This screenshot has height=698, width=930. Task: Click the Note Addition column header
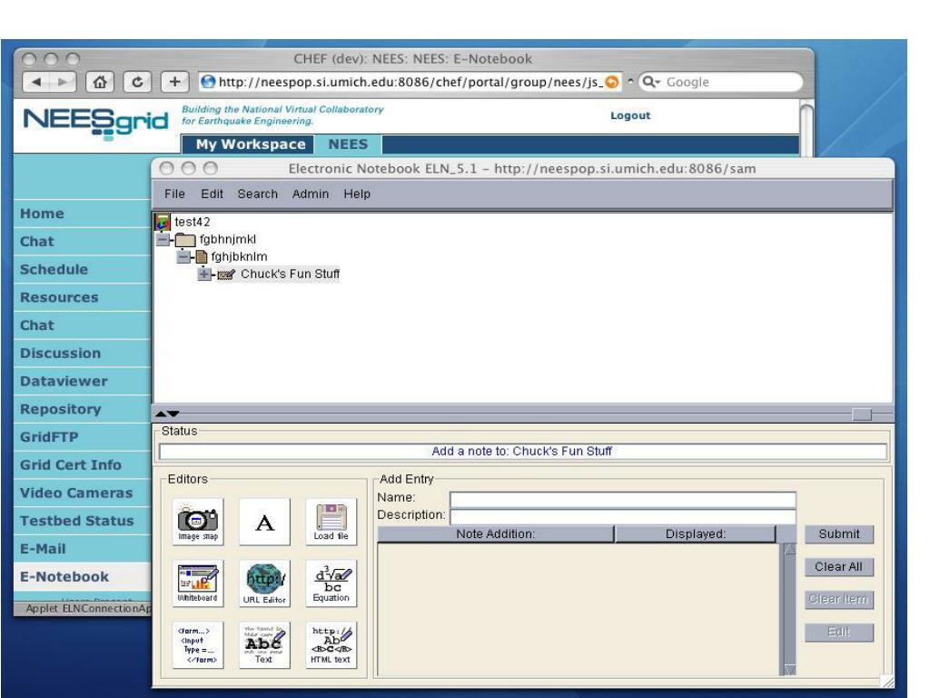pos(495,534)
